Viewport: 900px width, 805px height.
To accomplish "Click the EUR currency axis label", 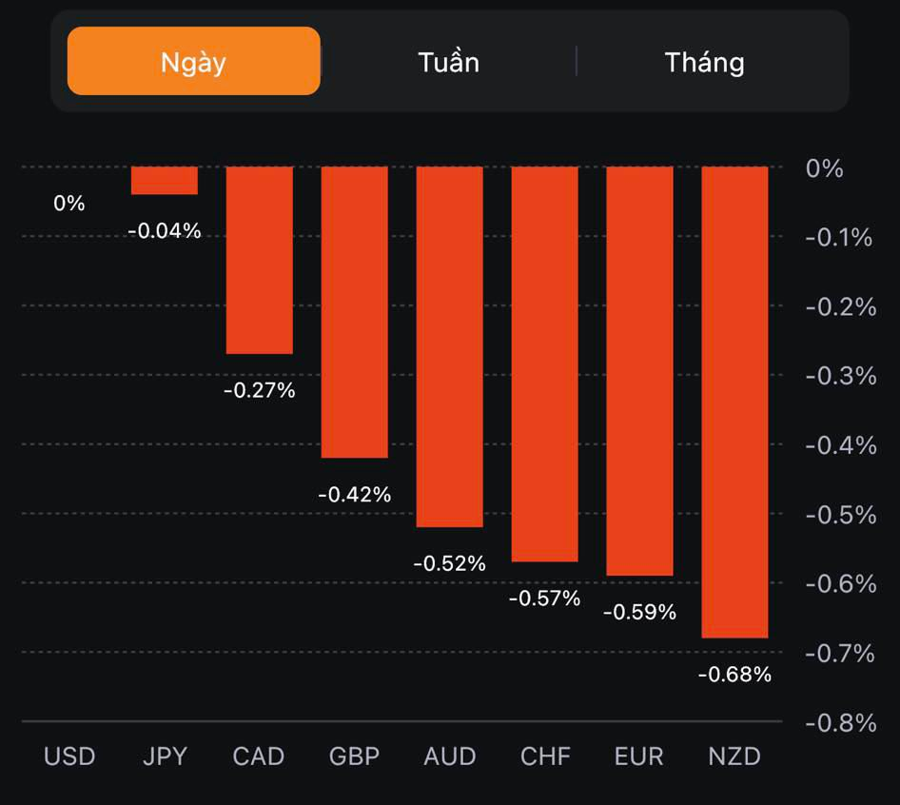I will pyautogui.click(x=639, y=756).
